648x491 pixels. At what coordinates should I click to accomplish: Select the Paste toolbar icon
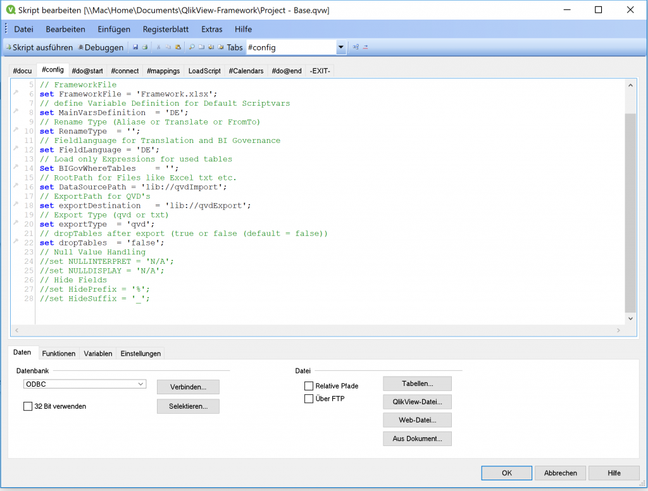(x=178, y=47)
